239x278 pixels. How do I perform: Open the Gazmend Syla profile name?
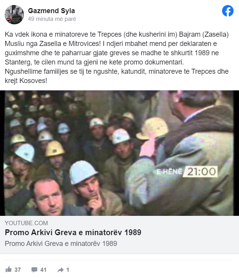point(51,11)
